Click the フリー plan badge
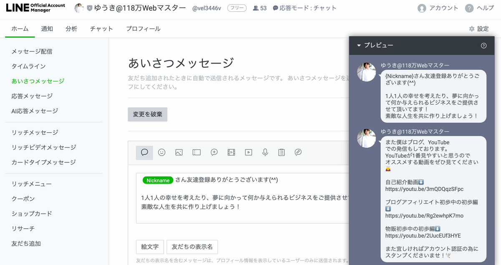 pos(237,8)
